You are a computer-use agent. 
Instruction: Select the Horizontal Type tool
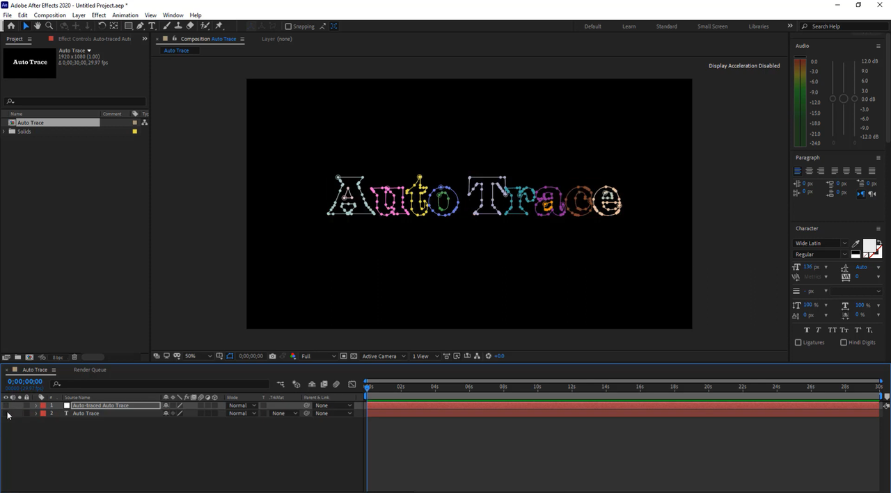tap(152, 26)
